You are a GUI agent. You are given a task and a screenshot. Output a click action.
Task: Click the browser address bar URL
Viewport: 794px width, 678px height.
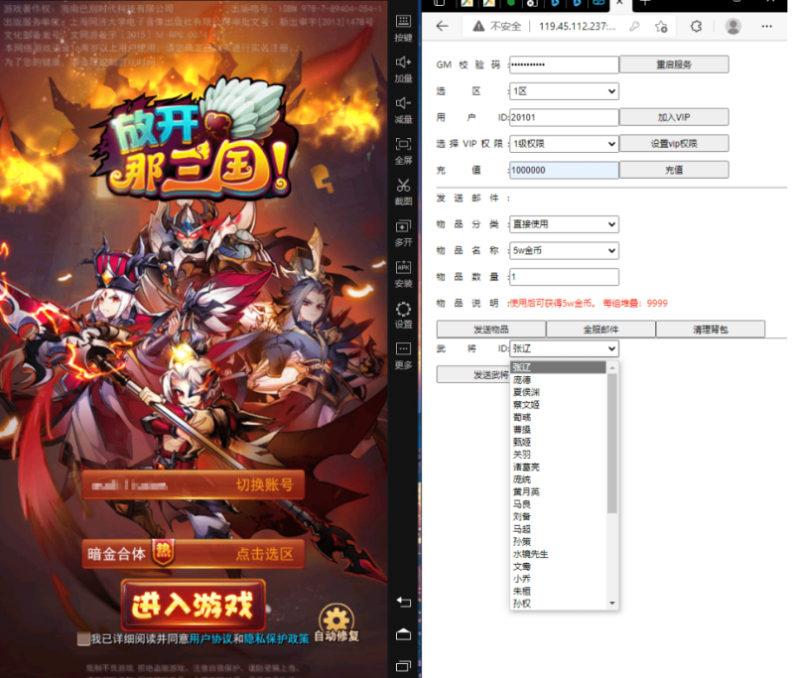pos(578,27)
